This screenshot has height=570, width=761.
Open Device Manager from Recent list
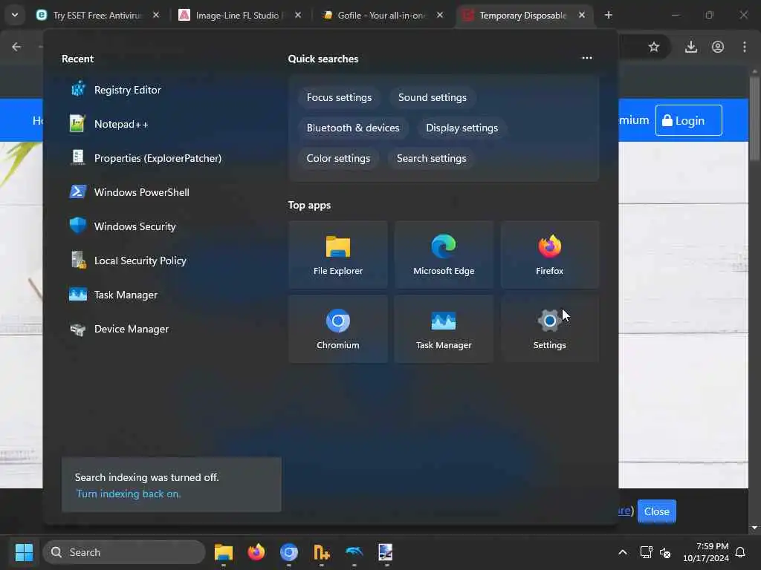pyautogui.click(x=120, y=329)
